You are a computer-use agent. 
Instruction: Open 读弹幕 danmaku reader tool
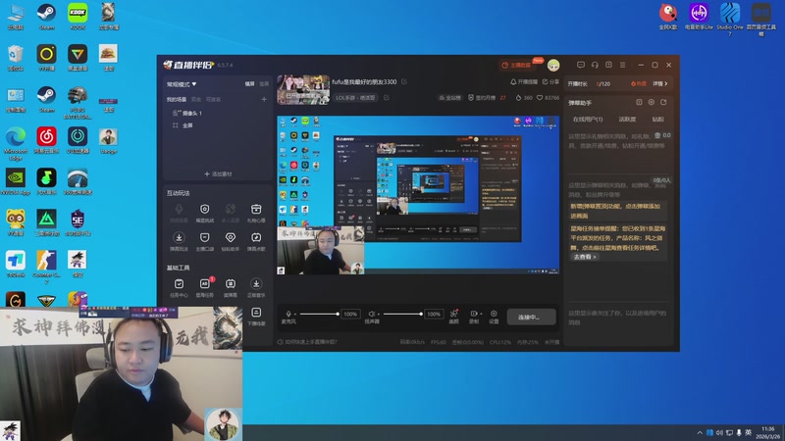click(x=231, y=287)
